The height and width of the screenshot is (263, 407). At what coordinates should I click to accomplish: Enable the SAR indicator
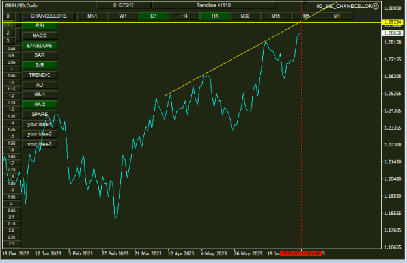[x=40, y=55]
